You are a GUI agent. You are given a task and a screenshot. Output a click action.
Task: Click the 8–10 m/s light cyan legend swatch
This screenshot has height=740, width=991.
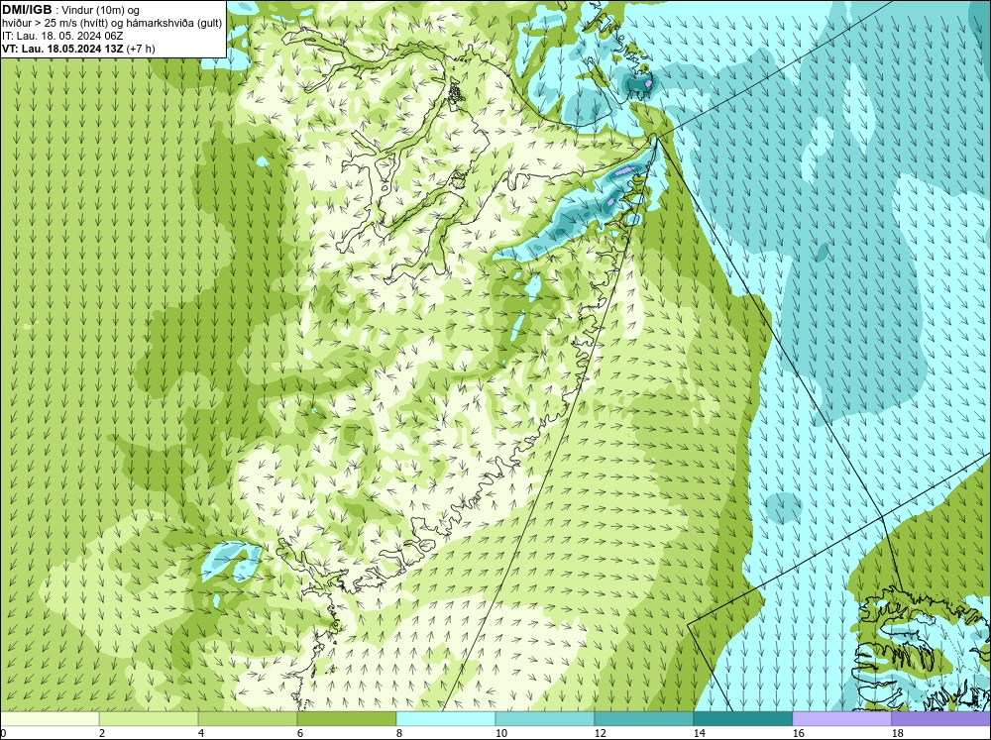point(446,718)
